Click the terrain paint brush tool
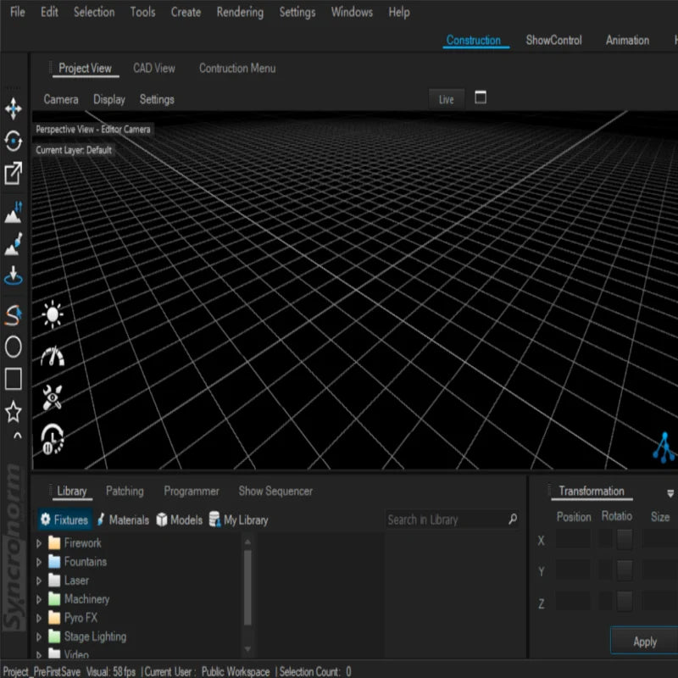The width and height of the screenshot is (678, 678). tap(14, 246)
